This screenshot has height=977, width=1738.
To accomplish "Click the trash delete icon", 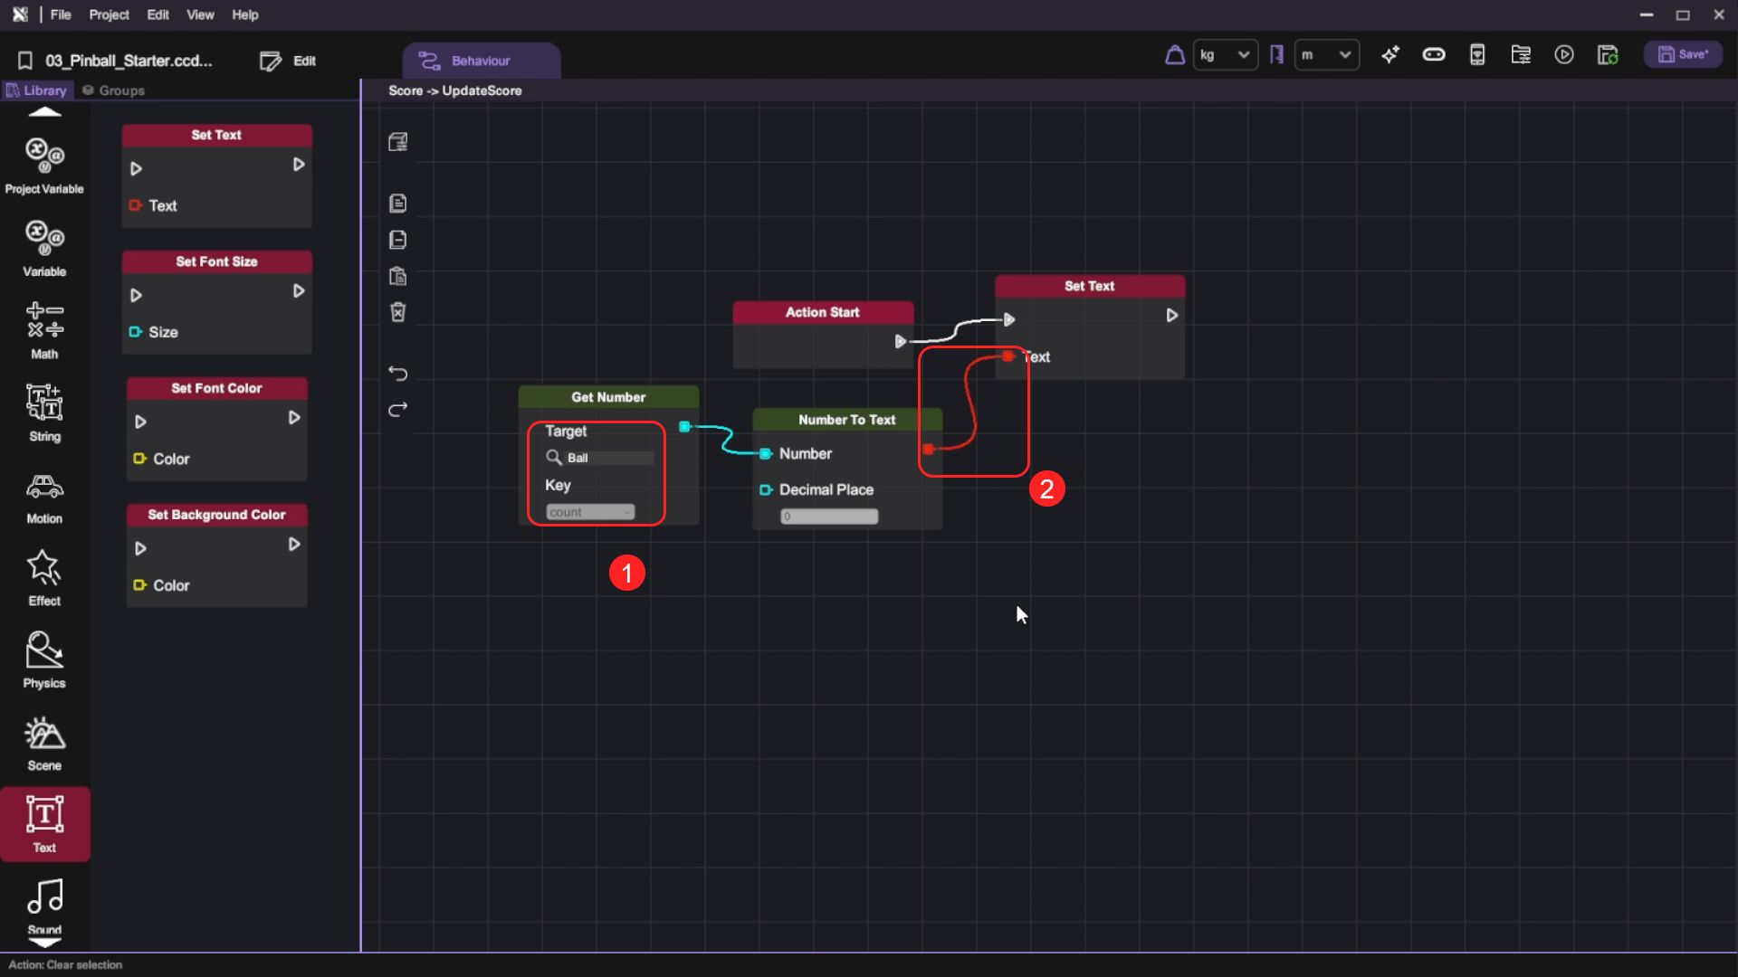I will [x=397, y=312].
